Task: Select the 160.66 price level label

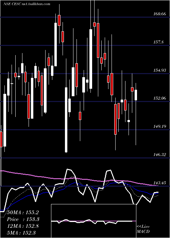Action: pos(160,14)
